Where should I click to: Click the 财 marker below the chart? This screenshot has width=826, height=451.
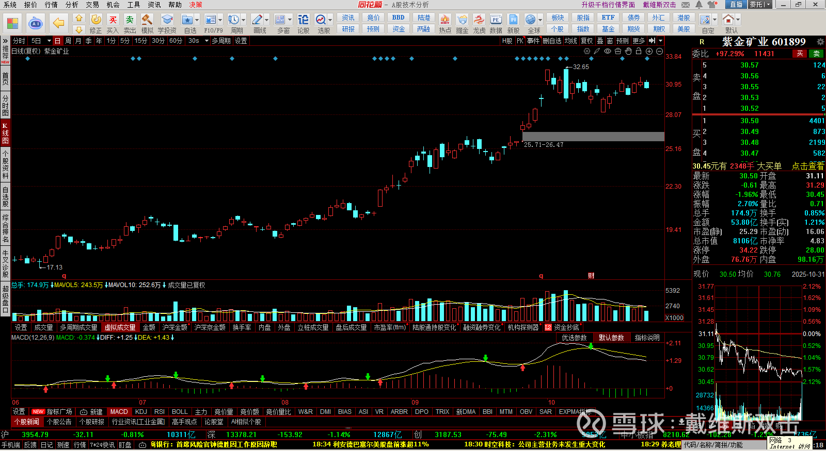(x=591, y=276)
